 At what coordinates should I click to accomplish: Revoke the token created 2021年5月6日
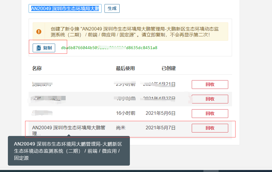pyautogui.click(x=210, y=113)
